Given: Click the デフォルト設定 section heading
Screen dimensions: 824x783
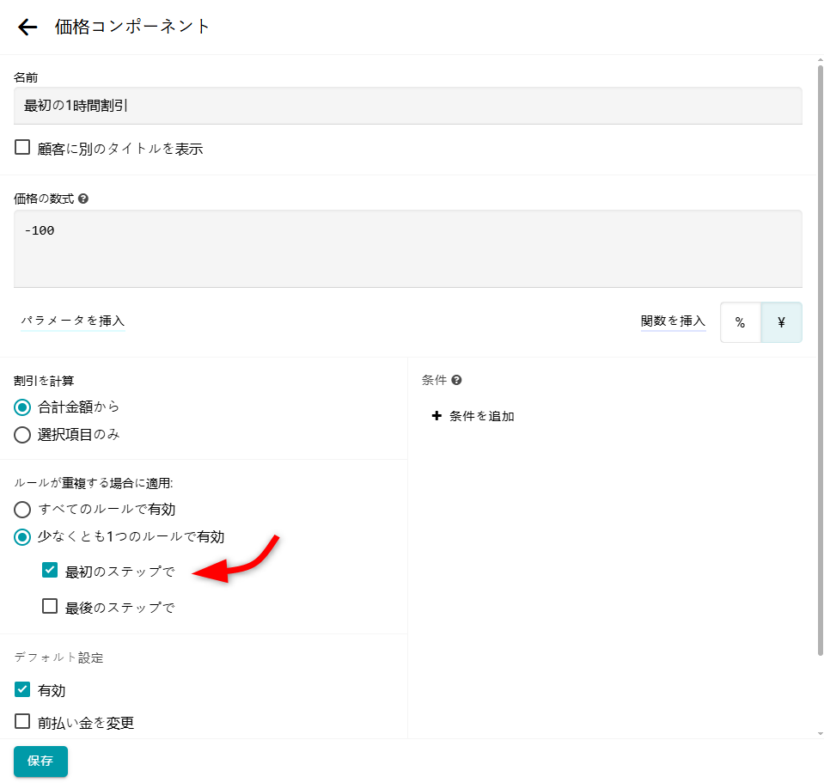Looking at the screenshot, I should tap(58, 658).
